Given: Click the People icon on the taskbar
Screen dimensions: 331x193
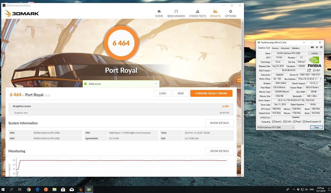Looking at the screenshot, I should (x=288, y=189).
